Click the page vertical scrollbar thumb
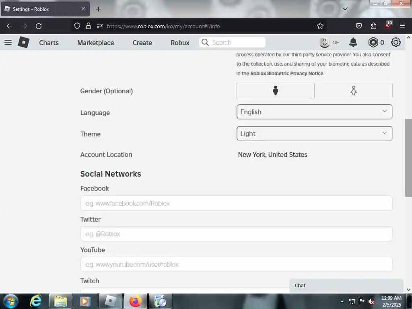The width and height of the screenshot is (412, 309). 408,157
